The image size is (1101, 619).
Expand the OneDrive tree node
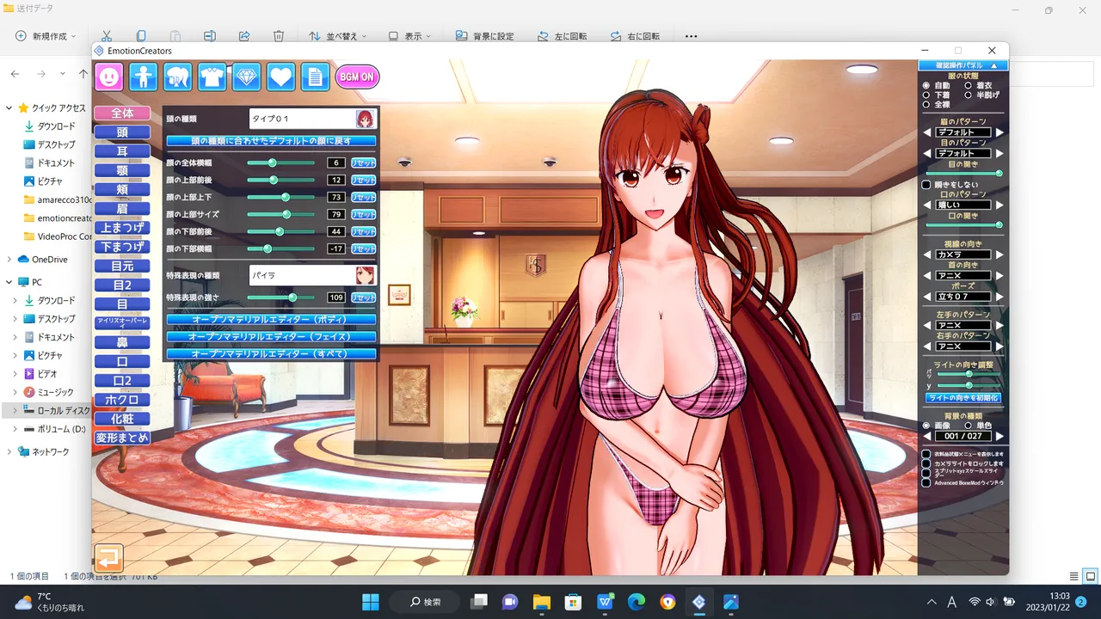[10, 260]
